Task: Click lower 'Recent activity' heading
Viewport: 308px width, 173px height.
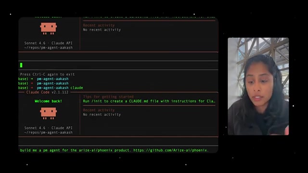Action: coord(99,110)
